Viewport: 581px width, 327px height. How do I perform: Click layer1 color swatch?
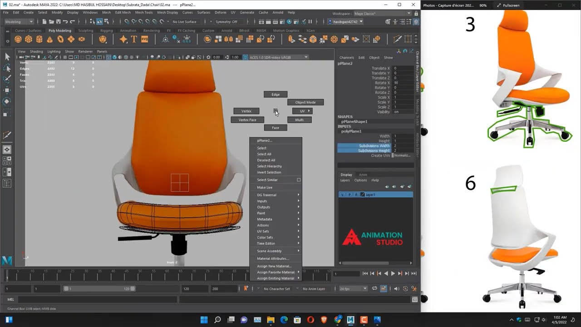363,194
